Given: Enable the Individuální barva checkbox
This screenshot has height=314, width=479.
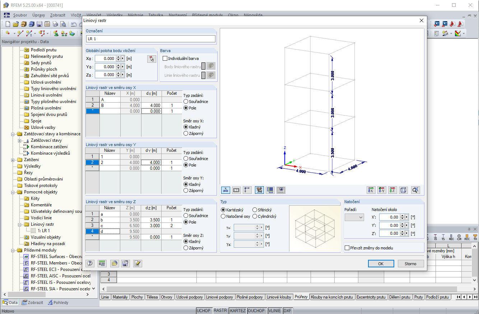Looking at the screenshot, I should point(165,58).
